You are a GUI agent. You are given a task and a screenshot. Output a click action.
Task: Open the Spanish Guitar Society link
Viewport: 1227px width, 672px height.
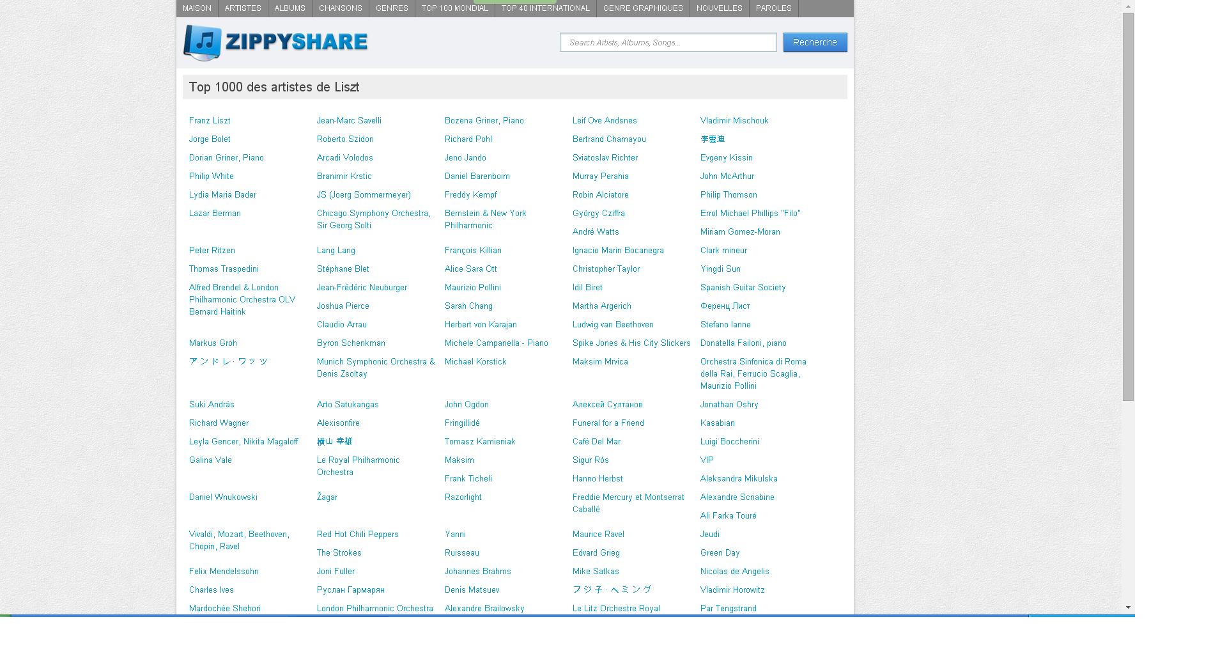tap(743, 288)
